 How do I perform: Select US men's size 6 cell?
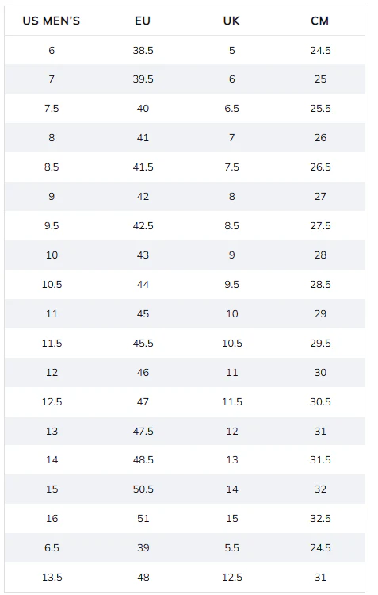[x=52, y=51]
